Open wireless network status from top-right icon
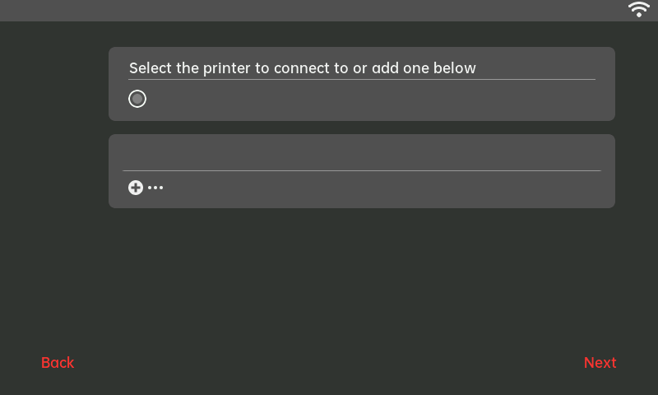This screenshot has height=395, width=658. 639,10
